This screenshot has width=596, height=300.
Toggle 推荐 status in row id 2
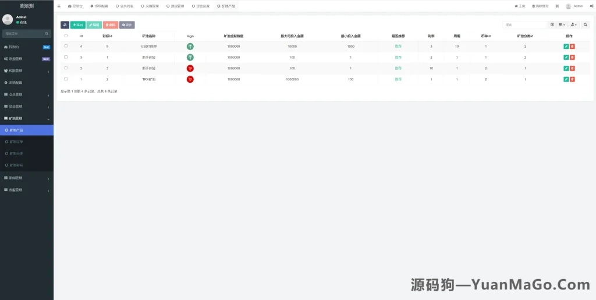(398, 68)
